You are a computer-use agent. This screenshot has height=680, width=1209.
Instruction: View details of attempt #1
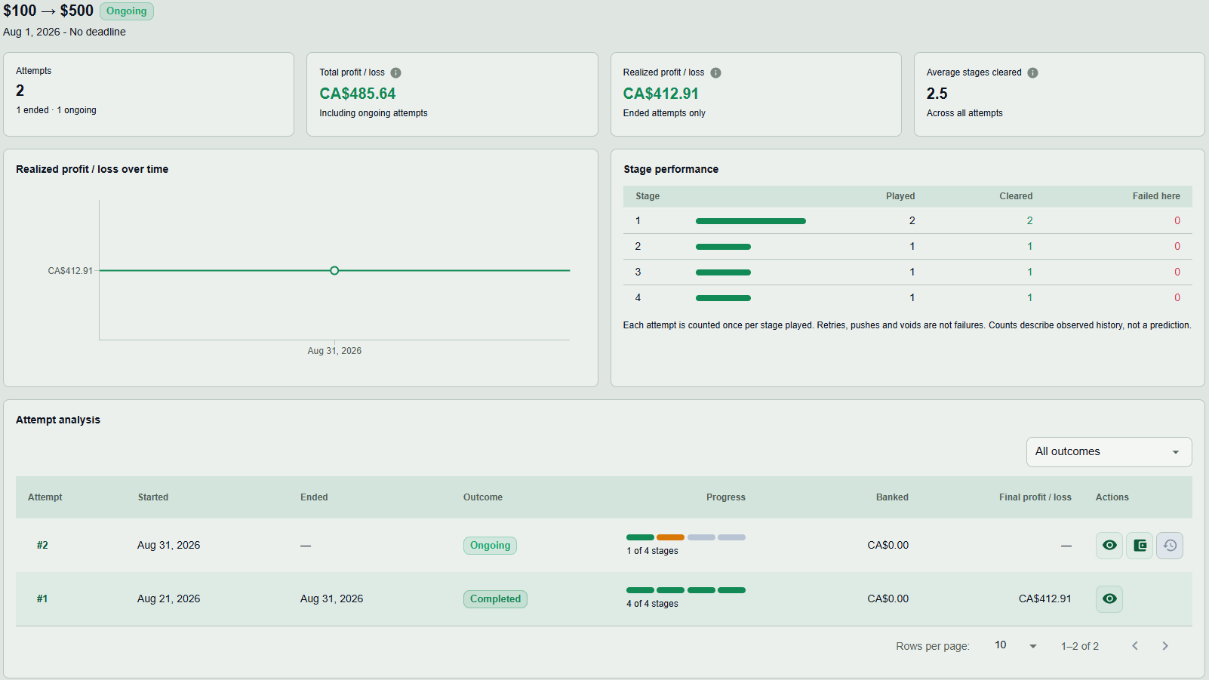[x=1109, y=599]
